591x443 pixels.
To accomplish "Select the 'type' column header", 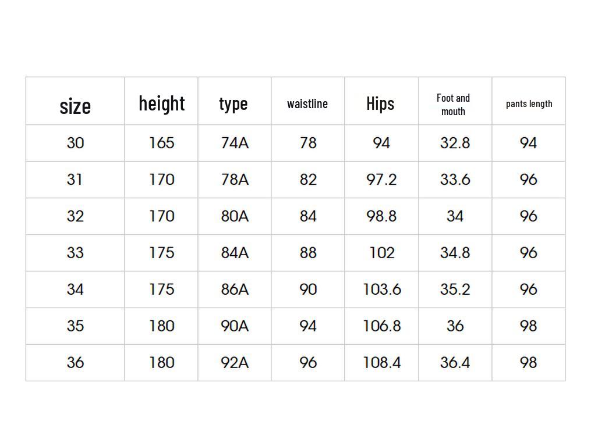I will point(233,103).
